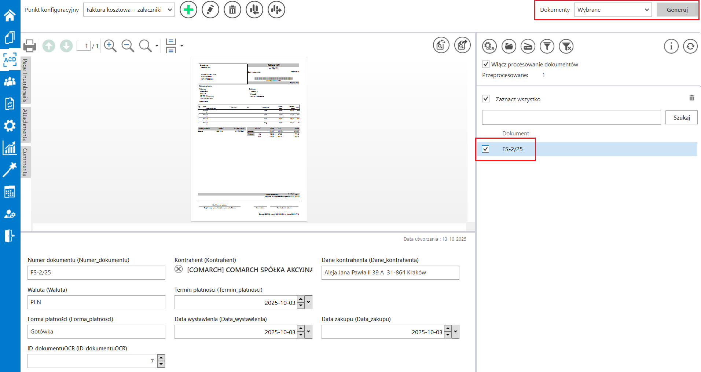Click the Generuj button

coord(677,10)
